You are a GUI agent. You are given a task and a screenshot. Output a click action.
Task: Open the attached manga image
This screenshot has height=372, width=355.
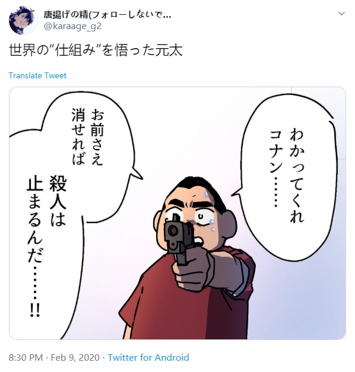click(178, 213)
